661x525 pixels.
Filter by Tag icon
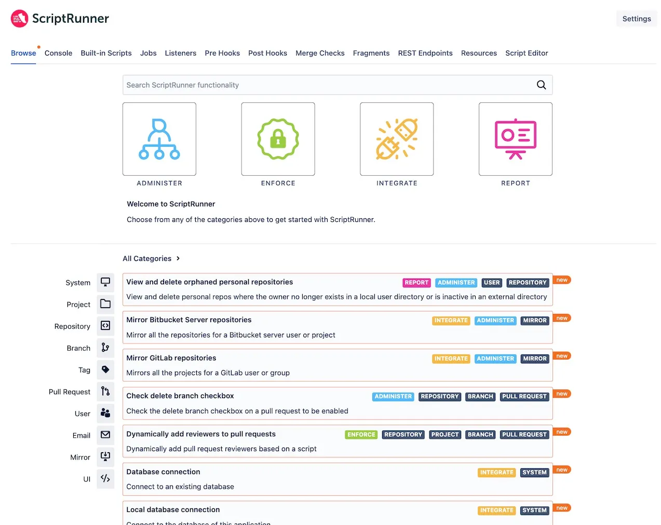(x=105, y=370)
